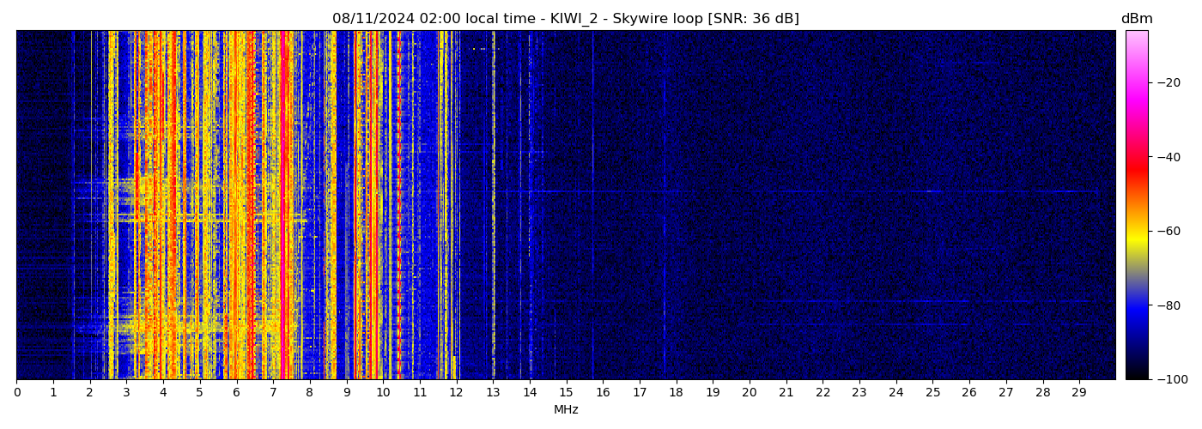Click the x-axis tick label 13
Screen dimensions: 1202x429
pyautogui.click(x=493, y=393)
